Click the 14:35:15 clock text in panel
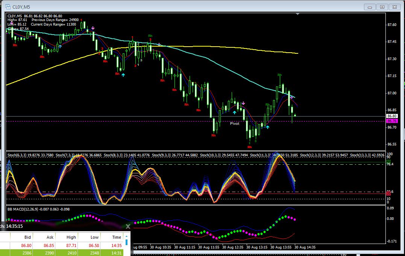405x256 pixels. (14, 226)
